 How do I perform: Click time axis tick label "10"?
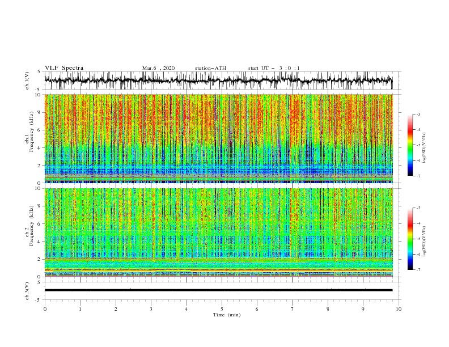tap(399, 309)
